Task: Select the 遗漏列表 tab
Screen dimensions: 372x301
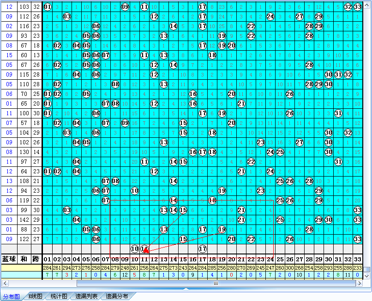Action: point(86,296)
